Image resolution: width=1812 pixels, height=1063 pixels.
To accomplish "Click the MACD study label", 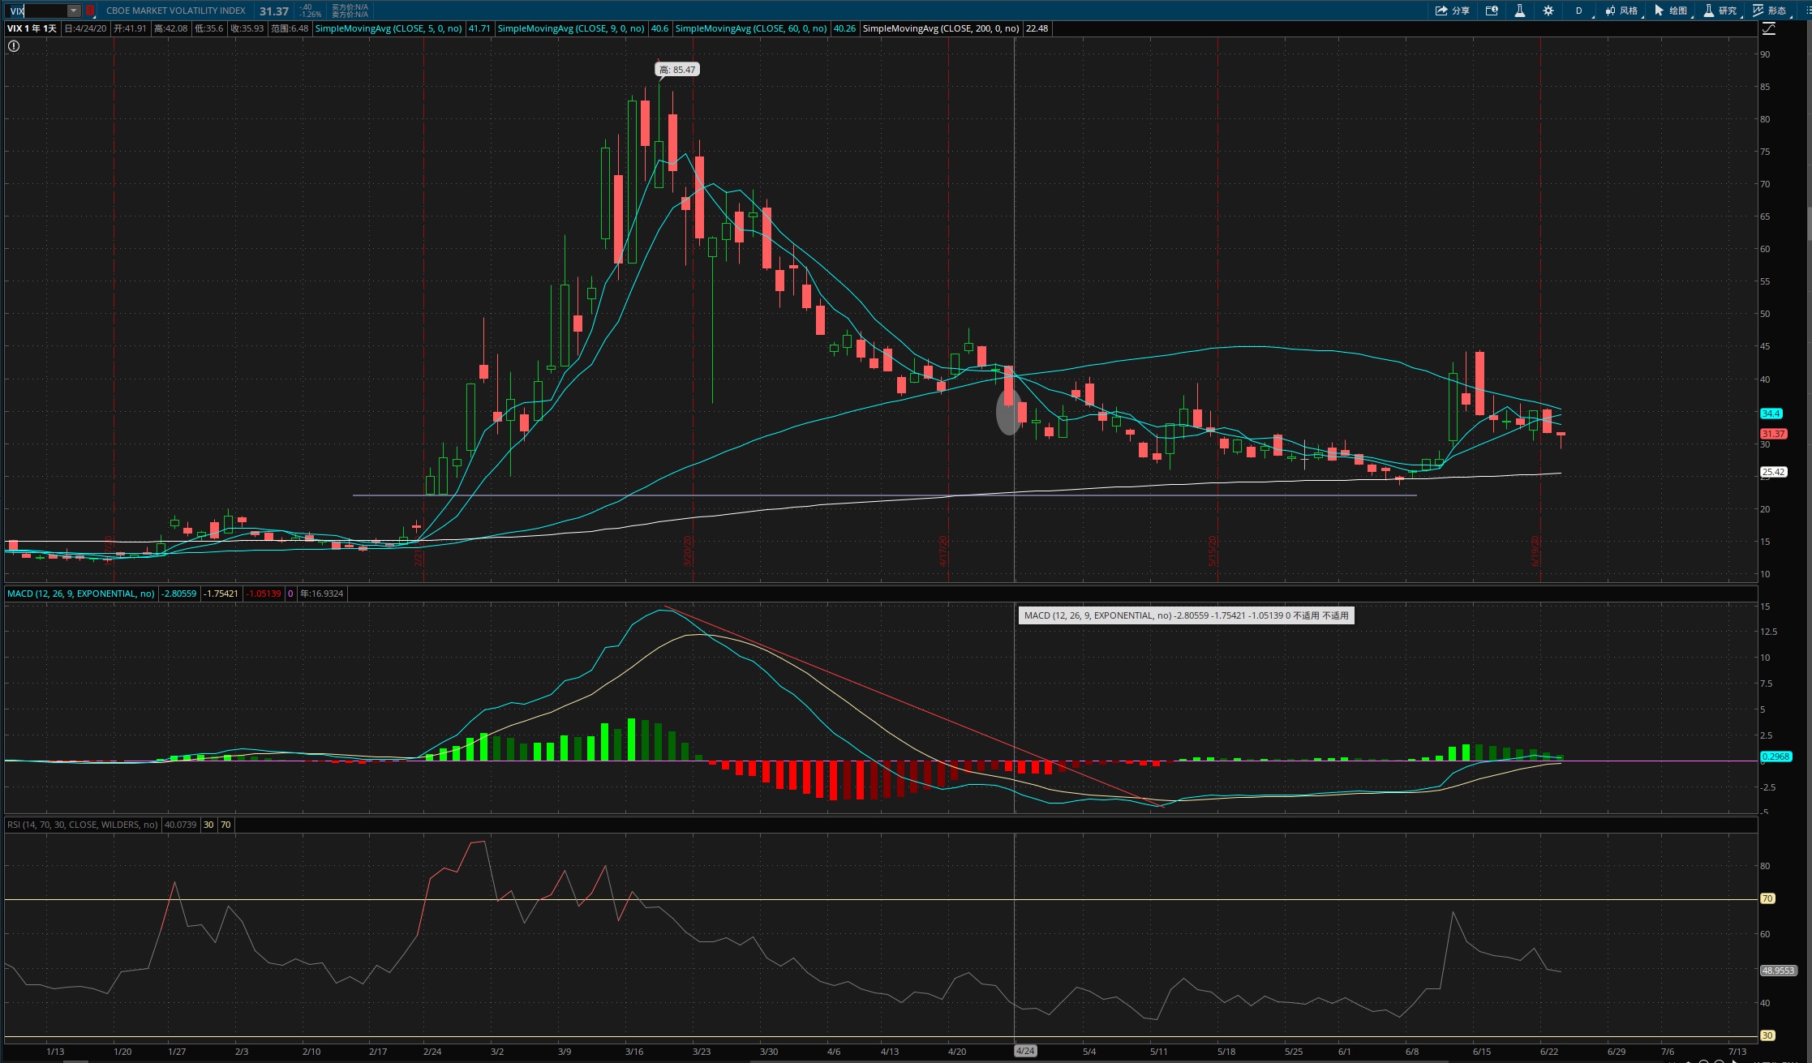I will coord(80,594).
